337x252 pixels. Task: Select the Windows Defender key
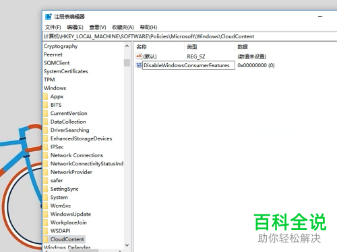(x=67, y=247)
